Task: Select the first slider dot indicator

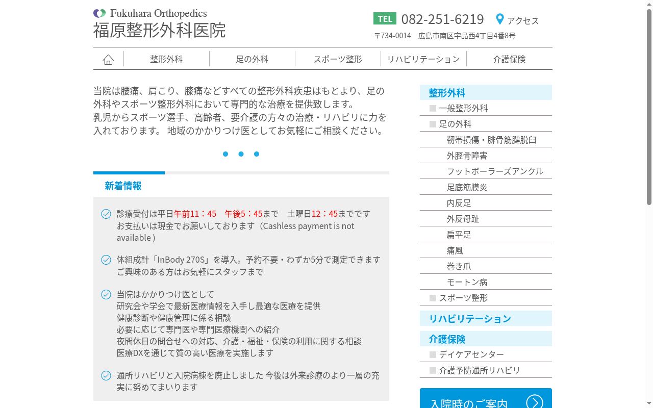Action: click(x=225, y=154)
